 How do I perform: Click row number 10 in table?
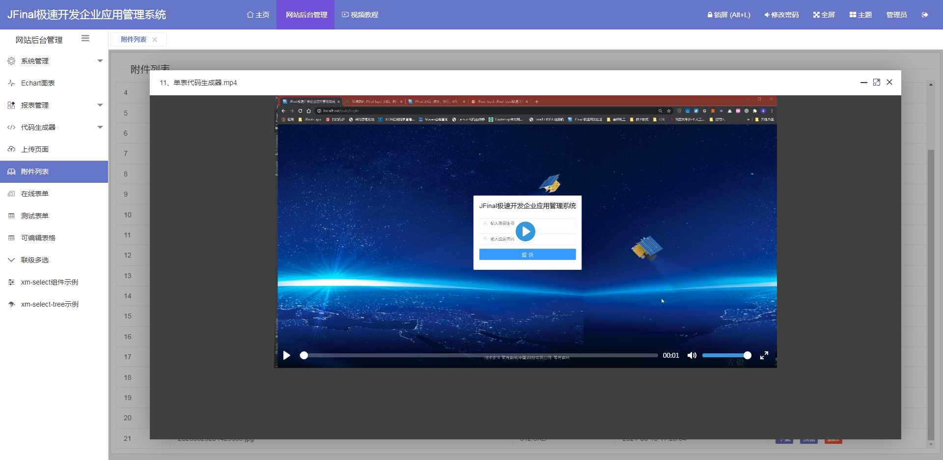(x=128, y=215)
